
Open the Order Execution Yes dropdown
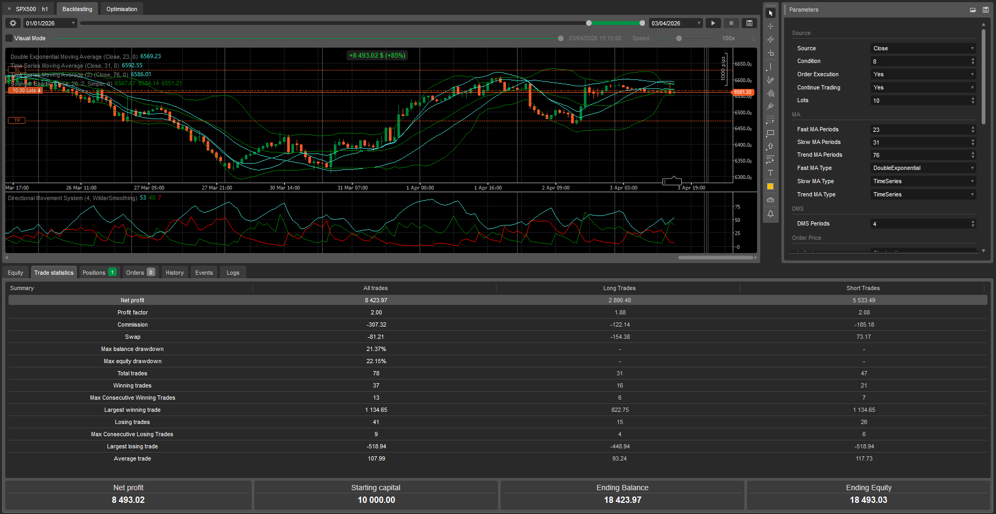[922, 75]
